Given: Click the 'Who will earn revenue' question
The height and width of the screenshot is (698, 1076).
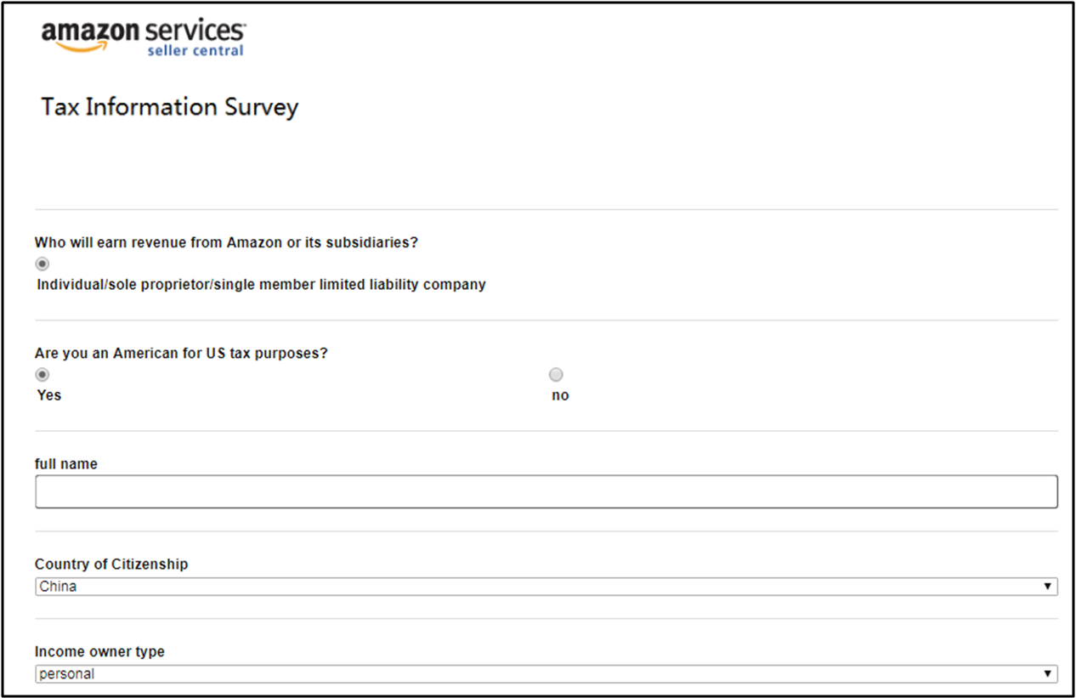Looking at the screenshot, I should 226,242.
